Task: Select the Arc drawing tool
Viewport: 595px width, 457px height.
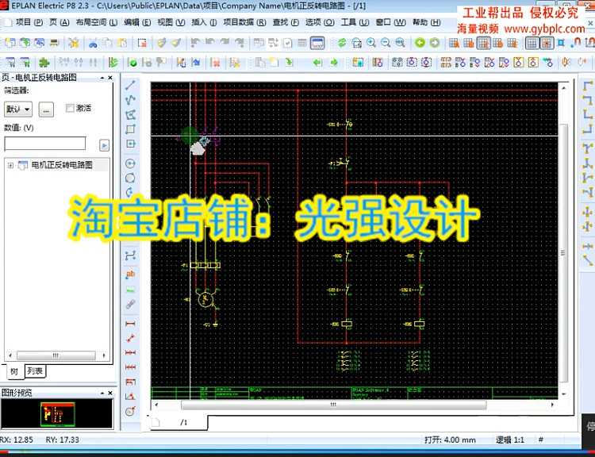Action: coord(130,192)
